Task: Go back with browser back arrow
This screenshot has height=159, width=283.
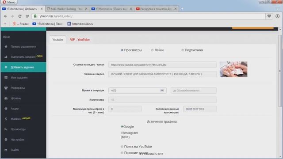Action: (x=5, y=16)
